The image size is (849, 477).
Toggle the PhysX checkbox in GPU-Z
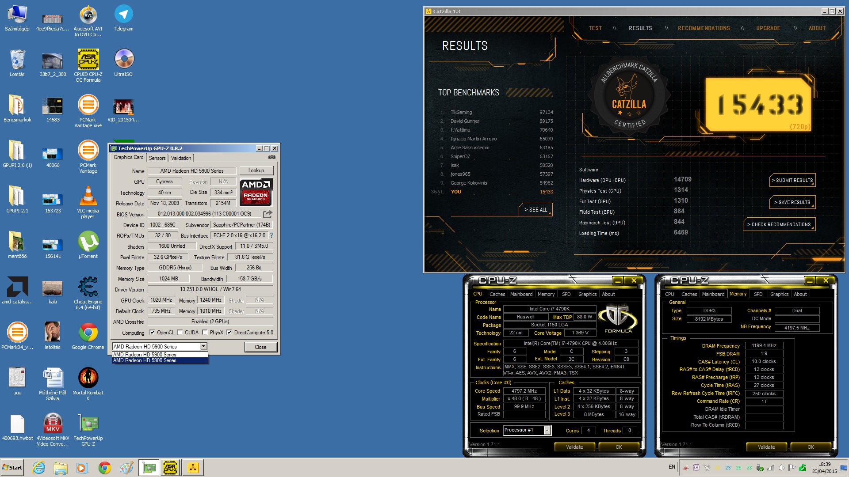[205, 333]
